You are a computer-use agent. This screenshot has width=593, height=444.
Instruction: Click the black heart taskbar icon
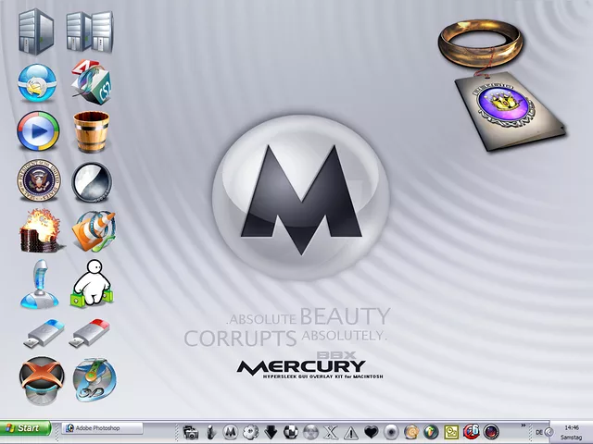372,431
